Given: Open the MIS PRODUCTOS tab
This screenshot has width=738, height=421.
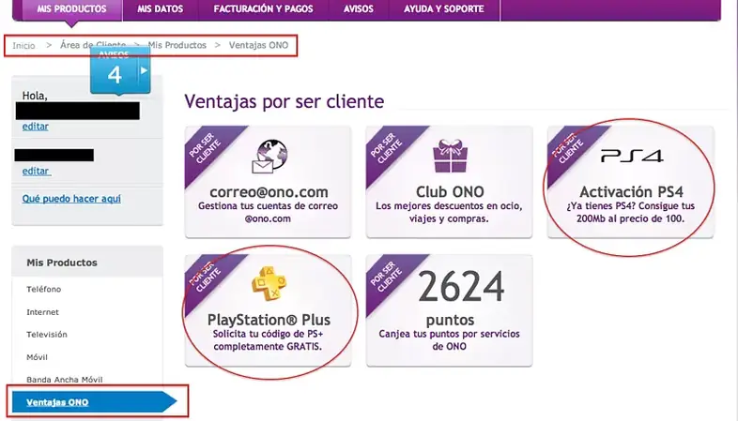Looking at the screenshot, I should [71, 9].
